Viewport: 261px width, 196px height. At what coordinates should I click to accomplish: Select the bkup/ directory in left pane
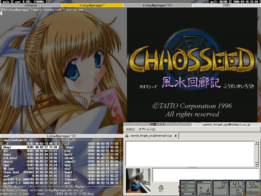(x=30, y=147)
